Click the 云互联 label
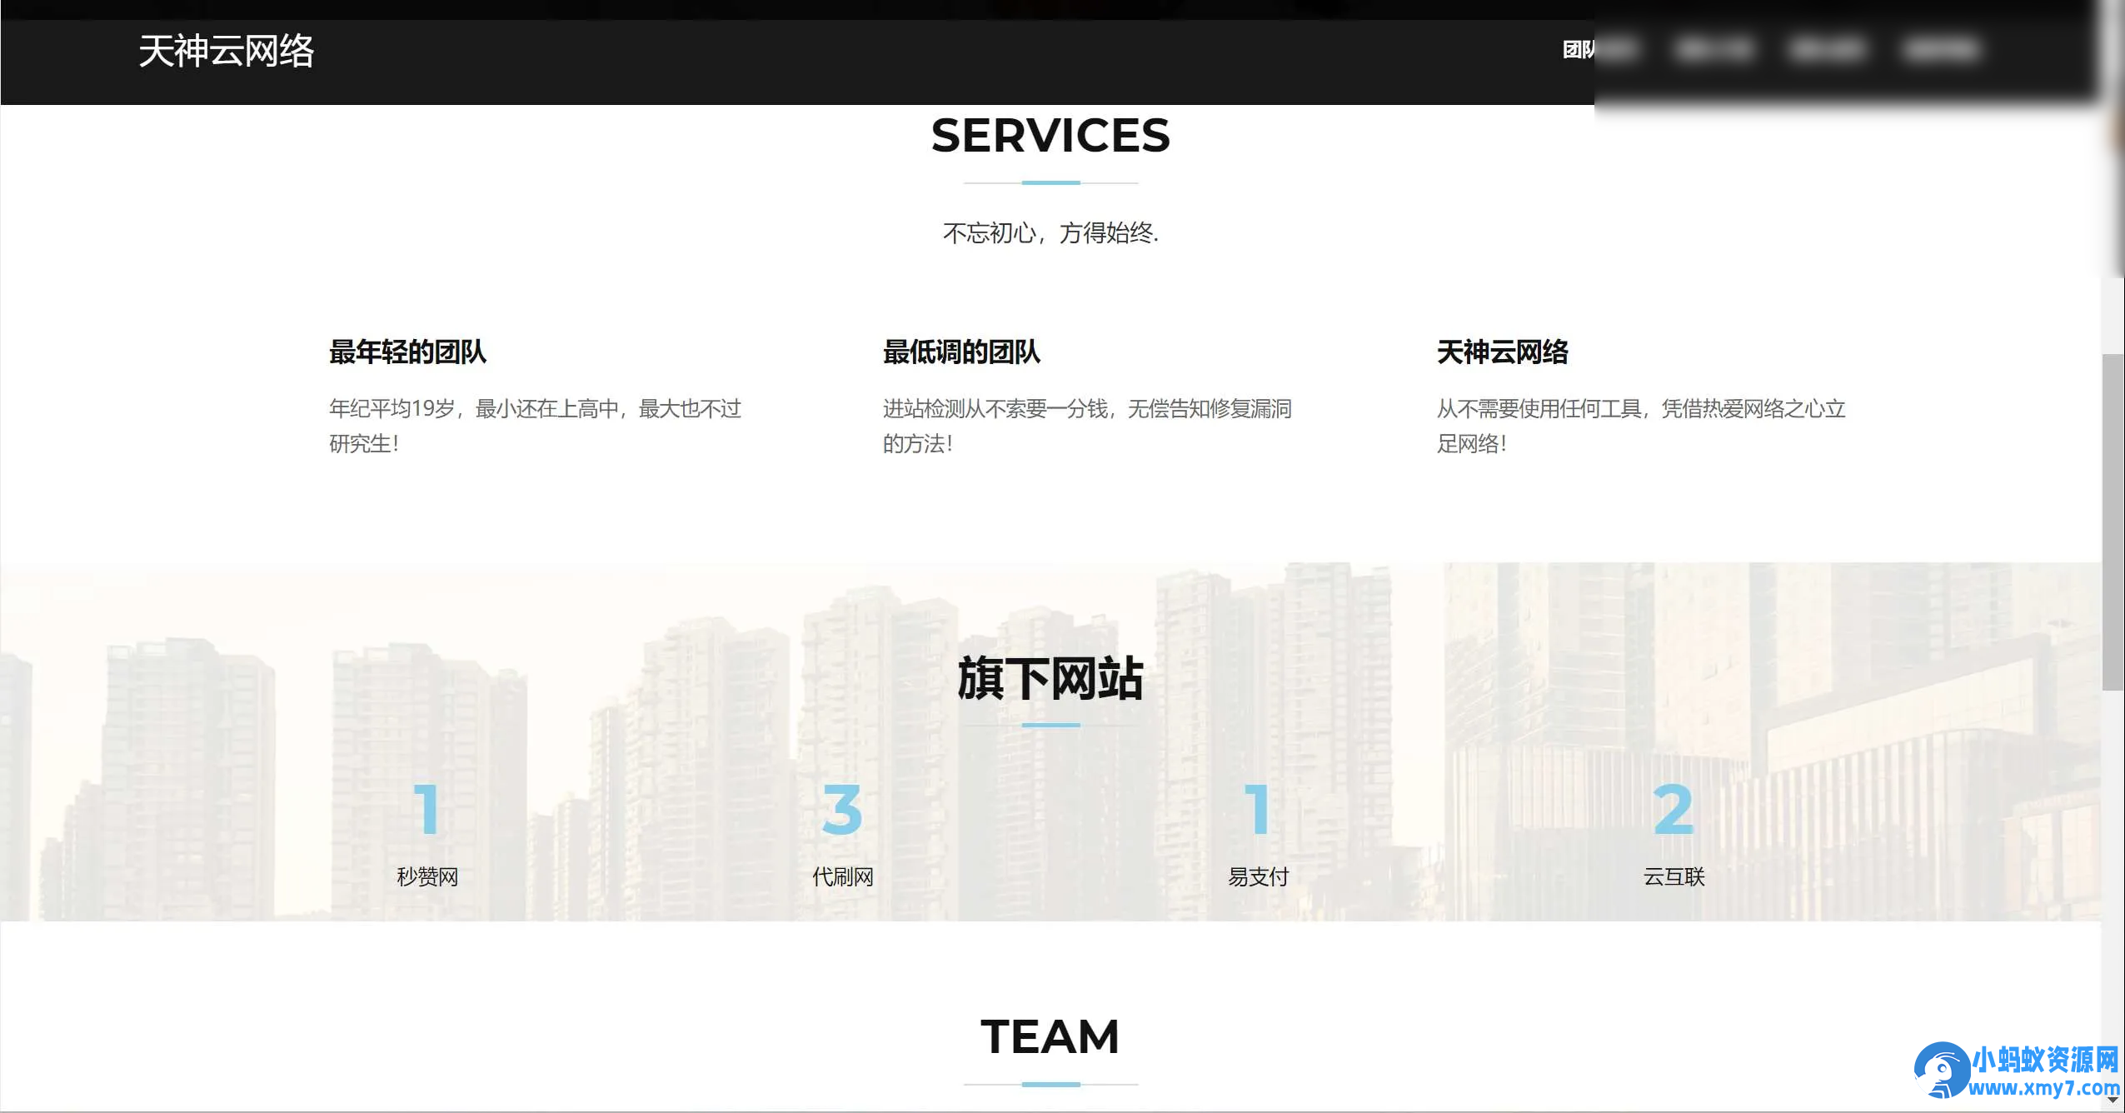This screenshot has width=2125, height=1113. point(1674,876)
